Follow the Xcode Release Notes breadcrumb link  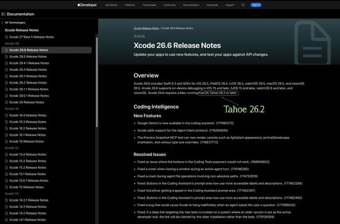coord(146,28)
